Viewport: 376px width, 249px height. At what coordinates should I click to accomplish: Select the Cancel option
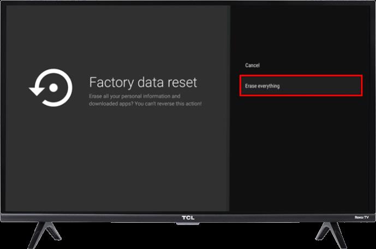click(252, 65)
